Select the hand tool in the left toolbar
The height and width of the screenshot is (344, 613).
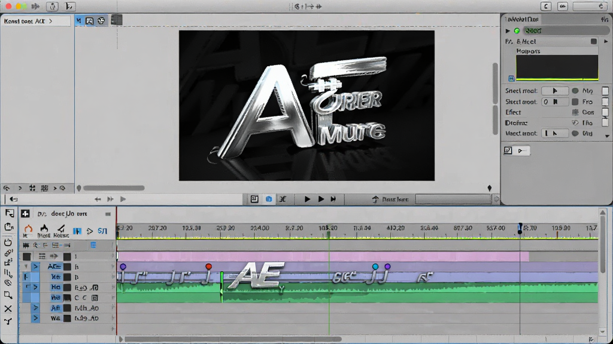click(x=8, y=242)
